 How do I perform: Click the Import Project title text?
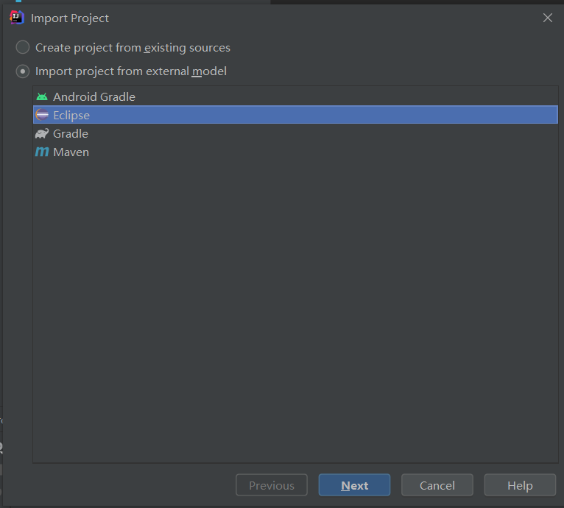click(70, 18)
